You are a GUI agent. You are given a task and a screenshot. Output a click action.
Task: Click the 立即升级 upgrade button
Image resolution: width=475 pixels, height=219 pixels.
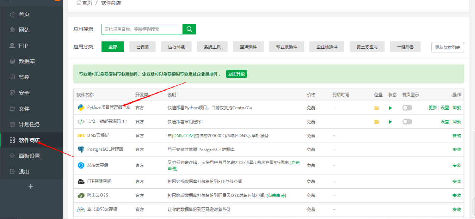pyautogui.click(x=236, y=74)
